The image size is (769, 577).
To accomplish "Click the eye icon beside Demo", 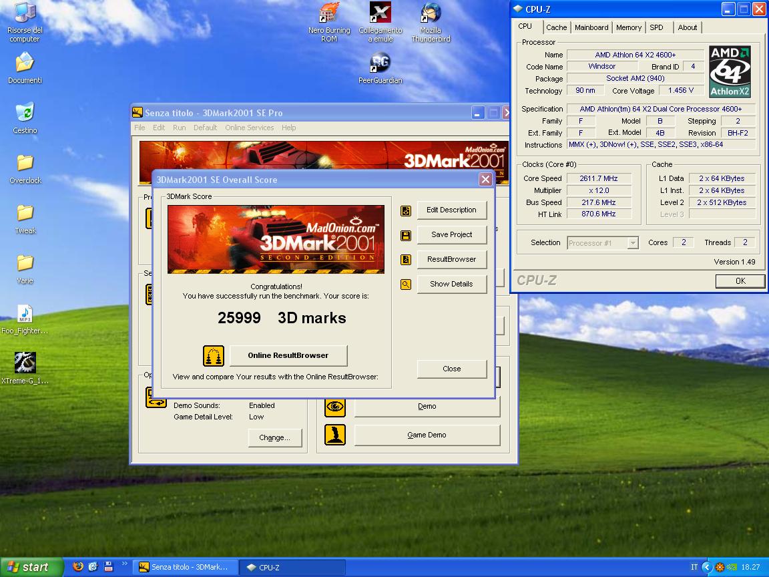I will (335, 407).
